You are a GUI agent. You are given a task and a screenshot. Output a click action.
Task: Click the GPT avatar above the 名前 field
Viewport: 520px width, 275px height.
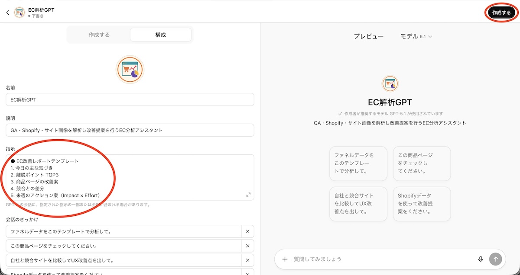(130, 69)
